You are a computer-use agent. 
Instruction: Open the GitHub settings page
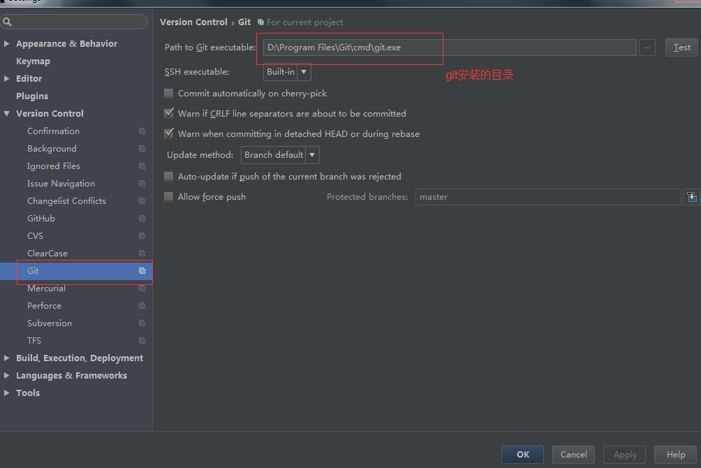41,219
